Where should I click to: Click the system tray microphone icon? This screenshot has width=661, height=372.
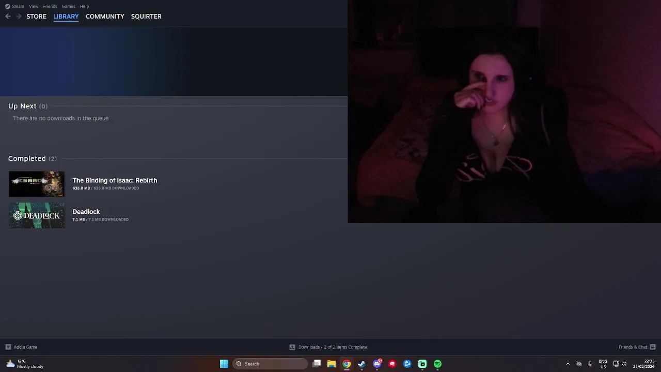pyautogui.click(x=590, y=364)
